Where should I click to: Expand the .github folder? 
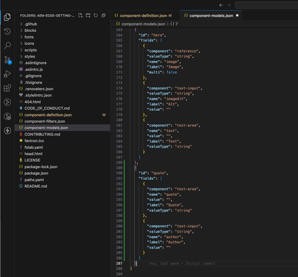[x=31, y=24]
